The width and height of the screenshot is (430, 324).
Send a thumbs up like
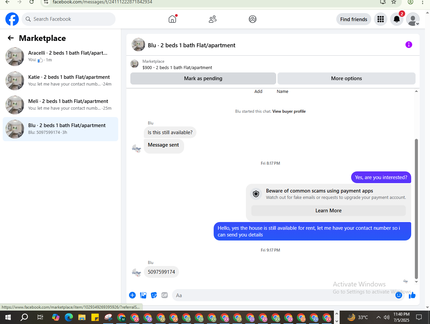tap(412, 295)
